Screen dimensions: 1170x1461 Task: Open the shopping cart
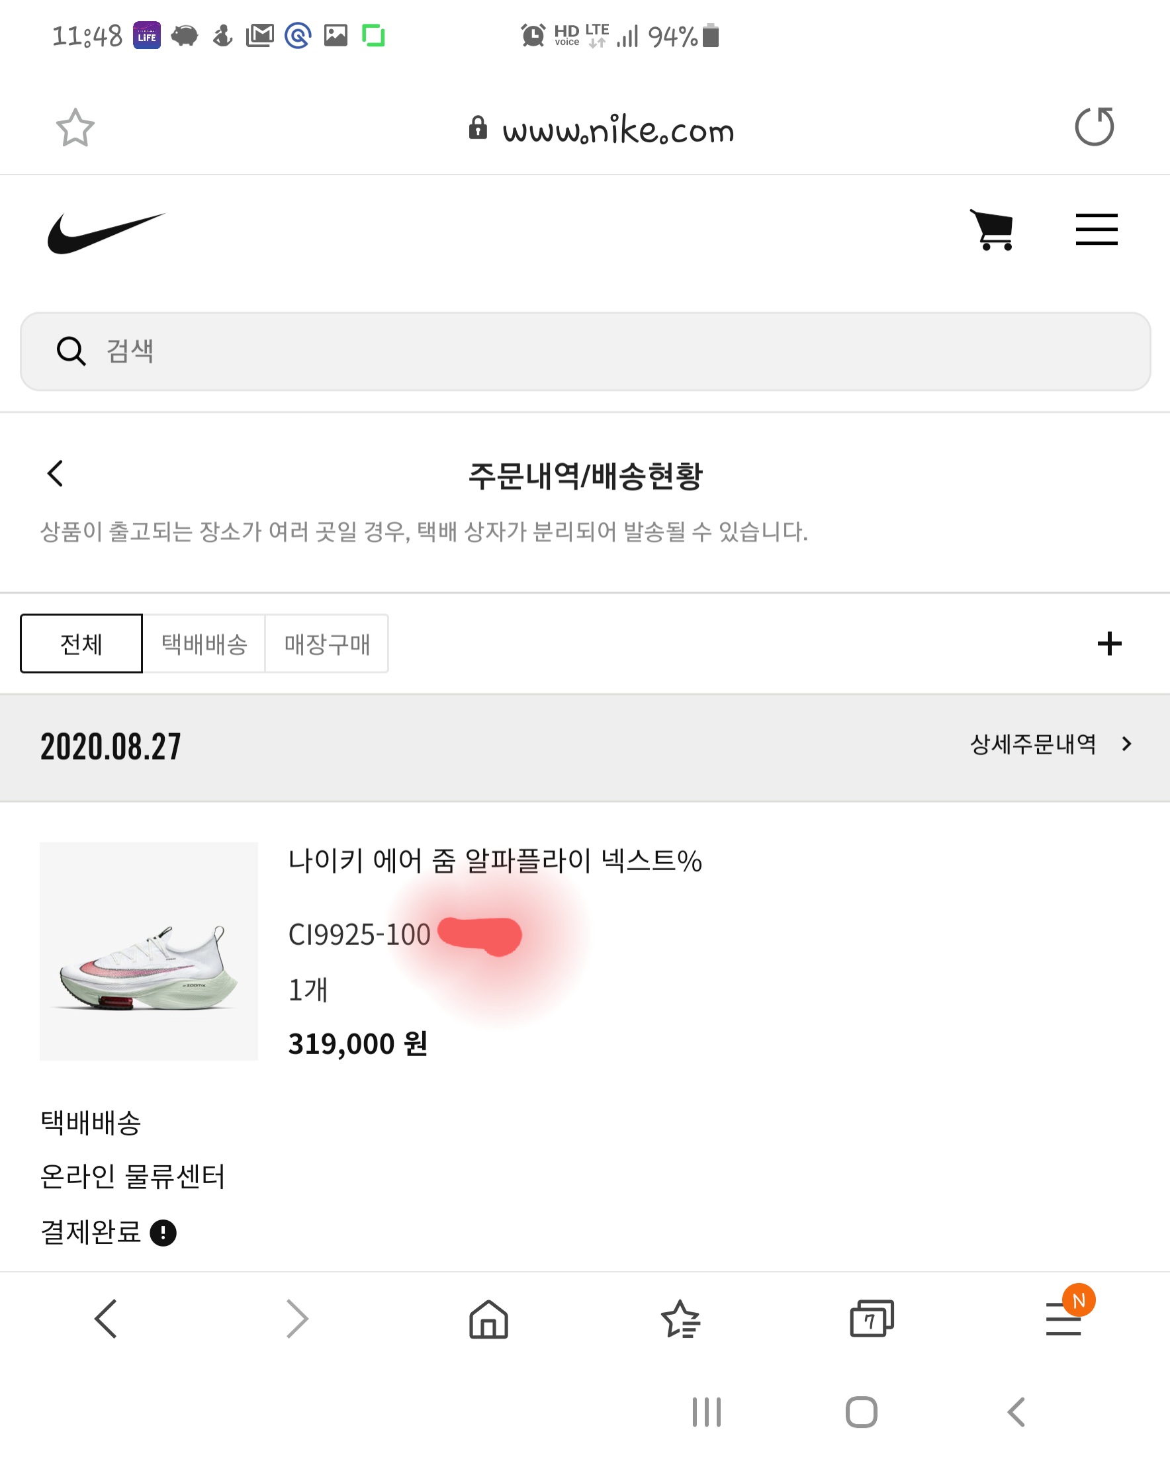pos(992,230)
